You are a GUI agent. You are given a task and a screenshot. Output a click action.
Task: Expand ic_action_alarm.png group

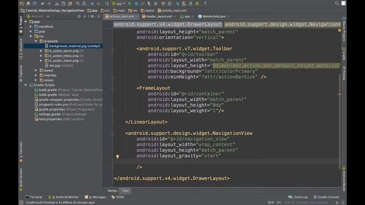point(41,51)
